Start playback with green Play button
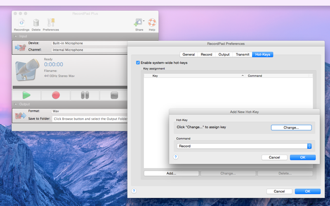 (26, 95)
